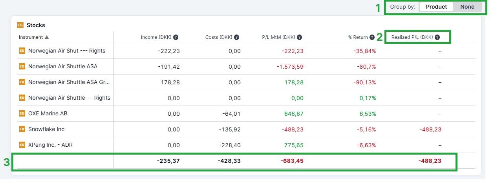
Task: Switch Group by to None
Action: (467, 7)
